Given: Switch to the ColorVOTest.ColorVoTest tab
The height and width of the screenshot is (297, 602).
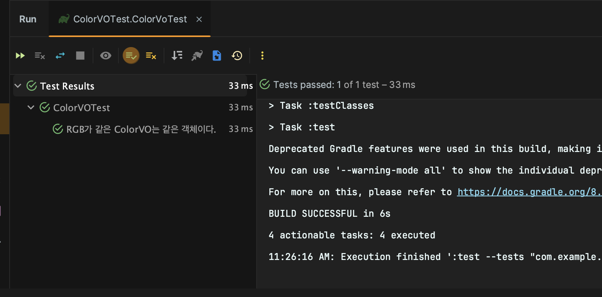Looking at the screenshot, I should coord(130,19).
